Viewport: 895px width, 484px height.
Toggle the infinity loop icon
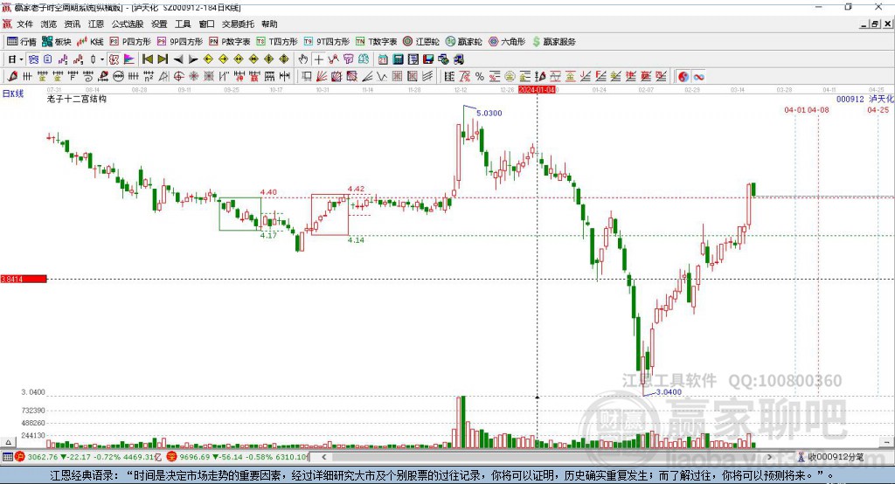pos(698,77)
